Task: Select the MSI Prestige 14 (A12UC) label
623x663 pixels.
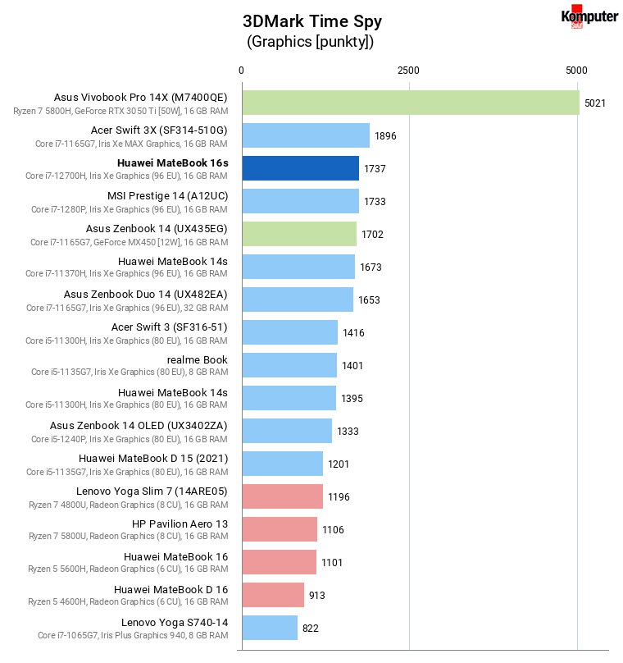Action: click(x=168, y=196)
